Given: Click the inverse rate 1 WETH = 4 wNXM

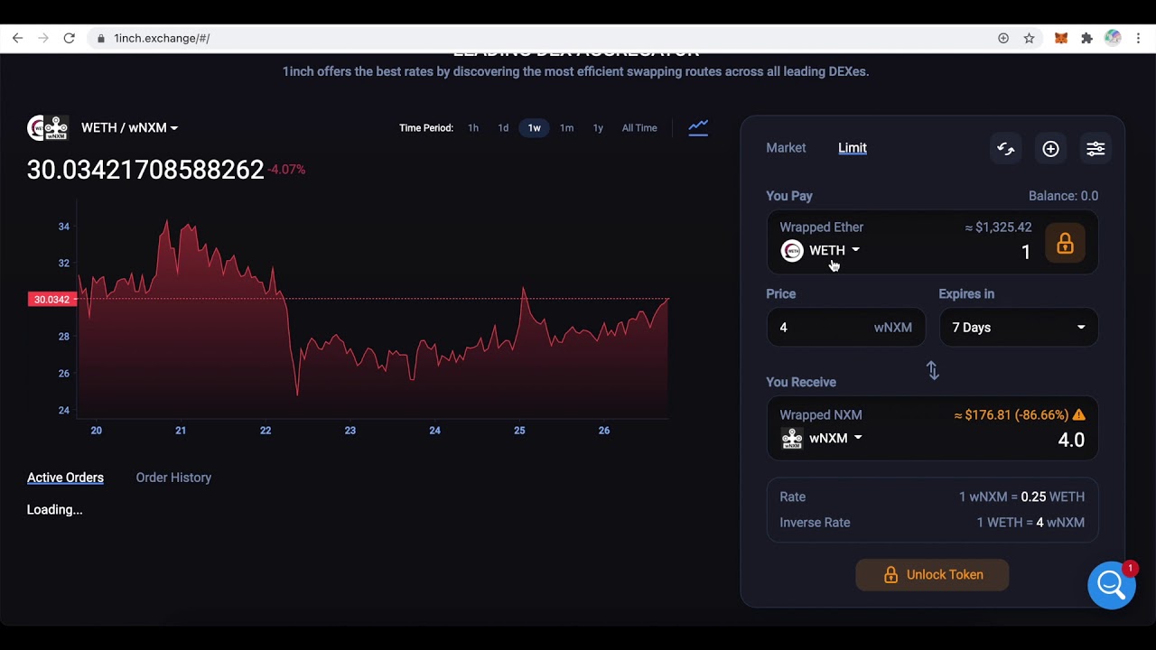Looking at the screenshot, I should click(x=1030, y=523).
